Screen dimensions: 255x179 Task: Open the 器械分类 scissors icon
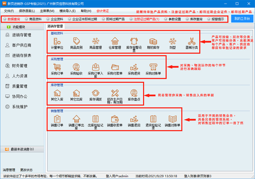coord(192,41)
